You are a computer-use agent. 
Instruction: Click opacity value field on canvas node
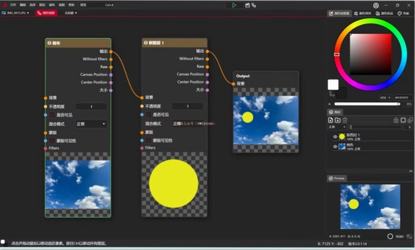point(91,107)
